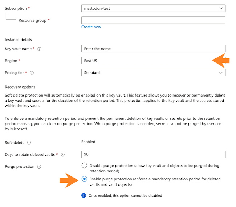Image resolution: width=236 pixels, height=207 pixels.
Task: Click info icon next to Pricing tier
Action: click(x=32, y=73)
